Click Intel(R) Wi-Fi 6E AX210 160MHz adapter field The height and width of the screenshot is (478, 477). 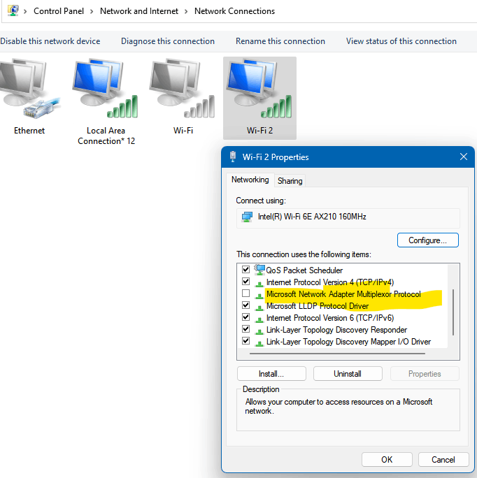tap(348, 218)
